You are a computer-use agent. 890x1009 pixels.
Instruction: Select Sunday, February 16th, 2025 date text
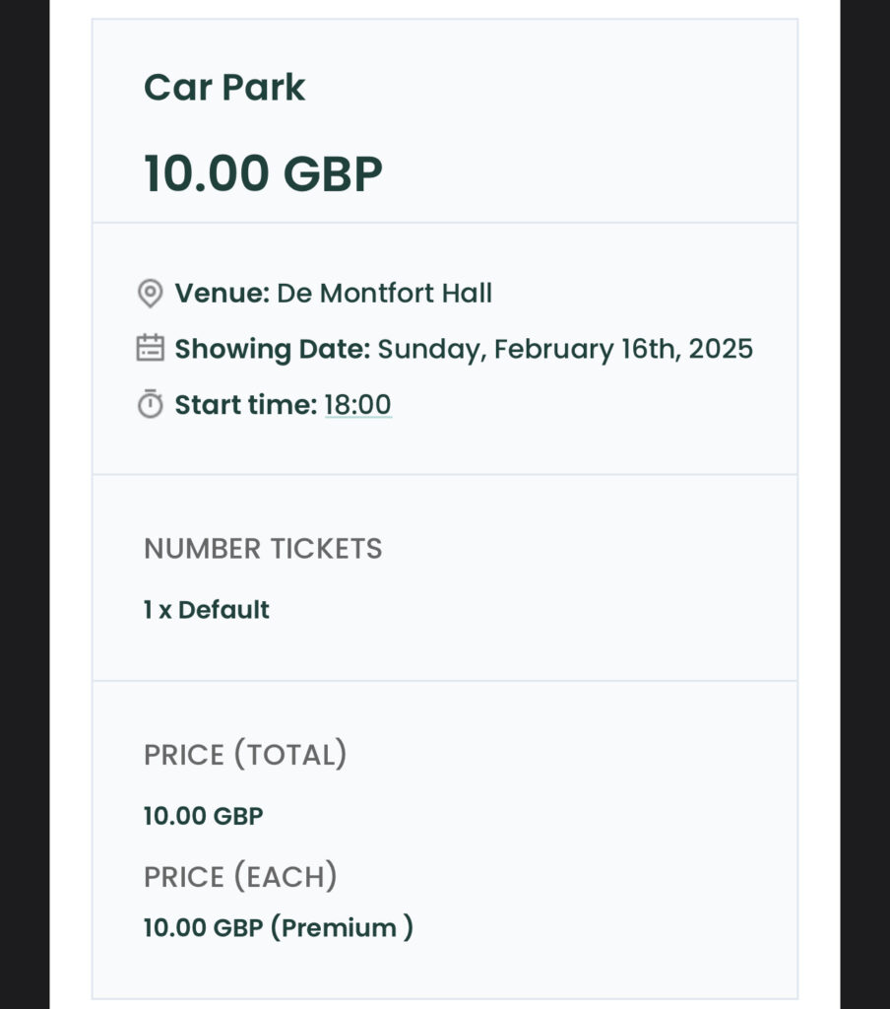pyautogui.click(x=565, y=349)
